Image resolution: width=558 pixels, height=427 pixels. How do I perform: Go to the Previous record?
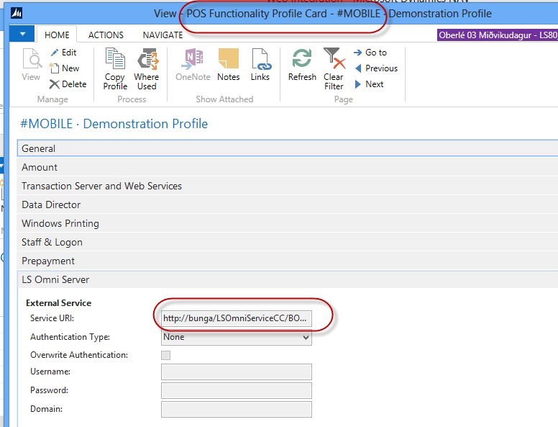pos(375,68)
